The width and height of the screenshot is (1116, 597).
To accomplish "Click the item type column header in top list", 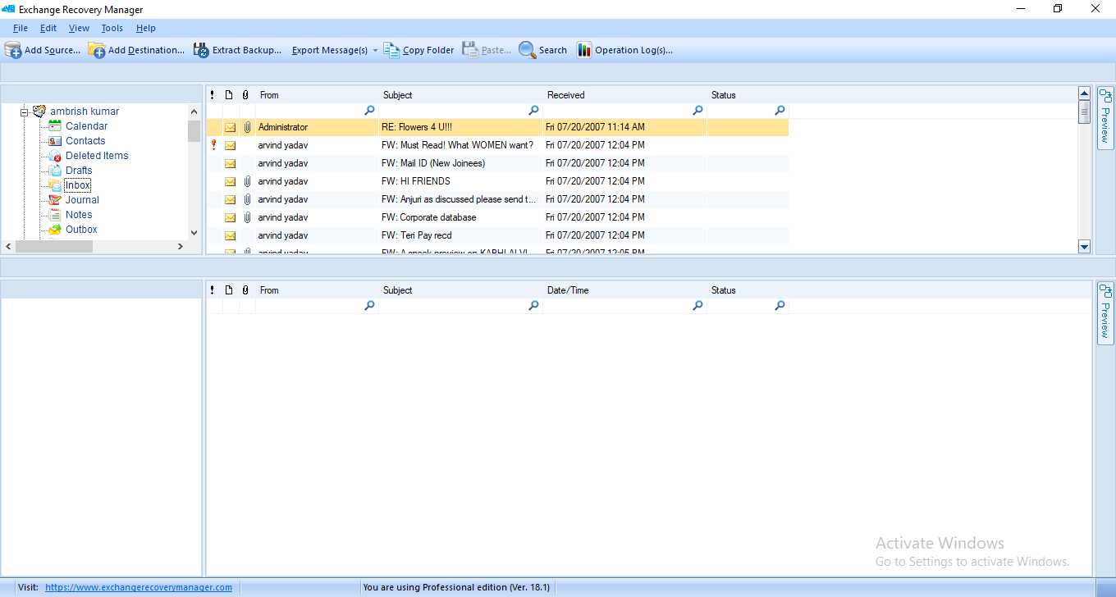I will point(230,95).
